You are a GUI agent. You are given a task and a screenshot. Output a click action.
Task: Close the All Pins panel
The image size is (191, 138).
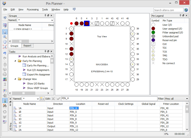point(10,99)
